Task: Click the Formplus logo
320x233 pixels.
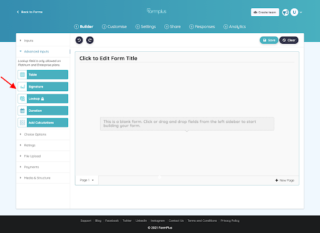Action: point(156,11)
